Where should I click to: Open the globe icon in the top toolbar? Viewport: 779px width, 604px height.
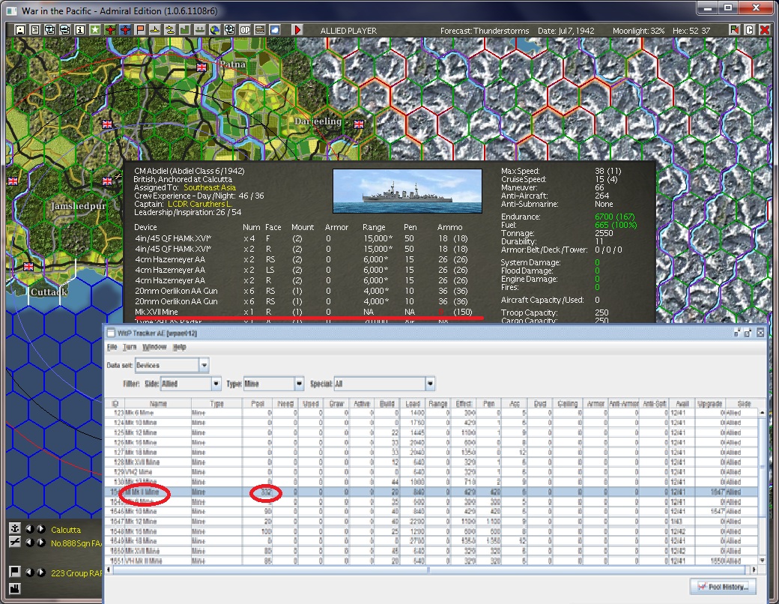click(x=214, y=30)
